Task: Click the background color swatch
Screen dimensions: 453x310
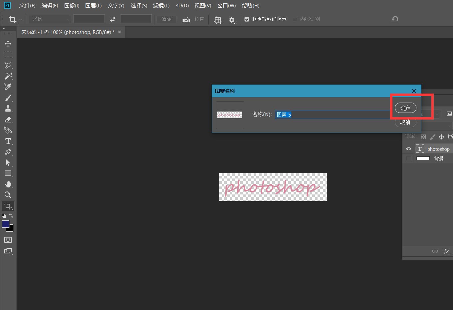Action: tap(11, 229)
